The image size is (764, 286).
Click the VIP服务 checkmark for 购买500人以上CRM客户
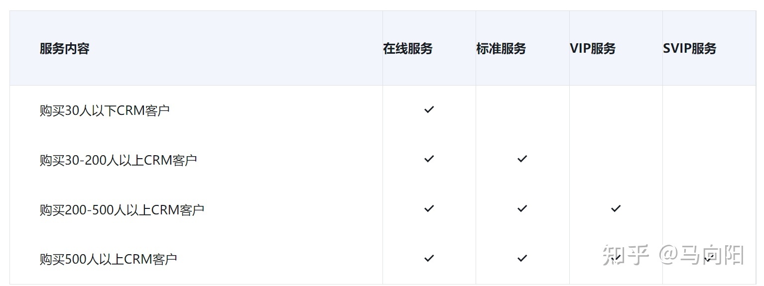(616, 258)
